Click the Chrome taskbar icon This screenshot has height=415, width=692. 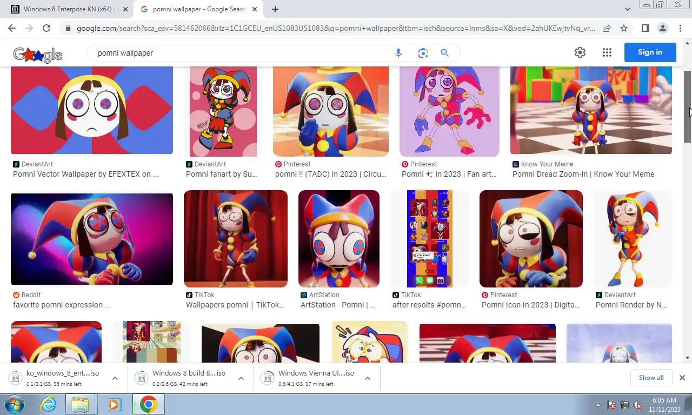click(x=149, y=404)
